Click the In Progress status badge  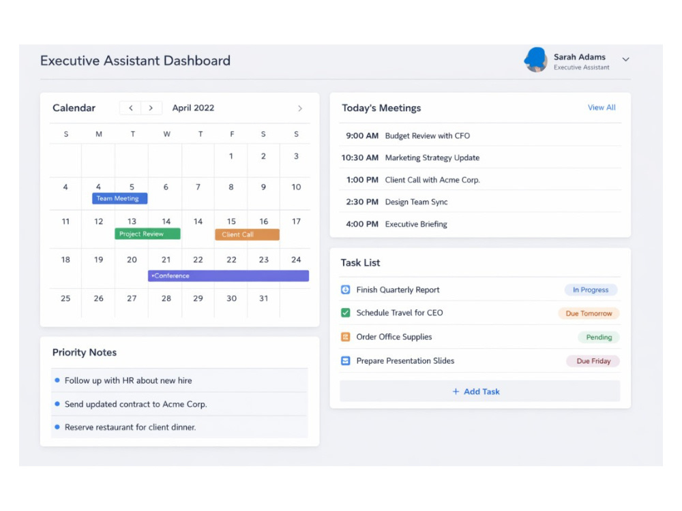[x=591, y=290]
